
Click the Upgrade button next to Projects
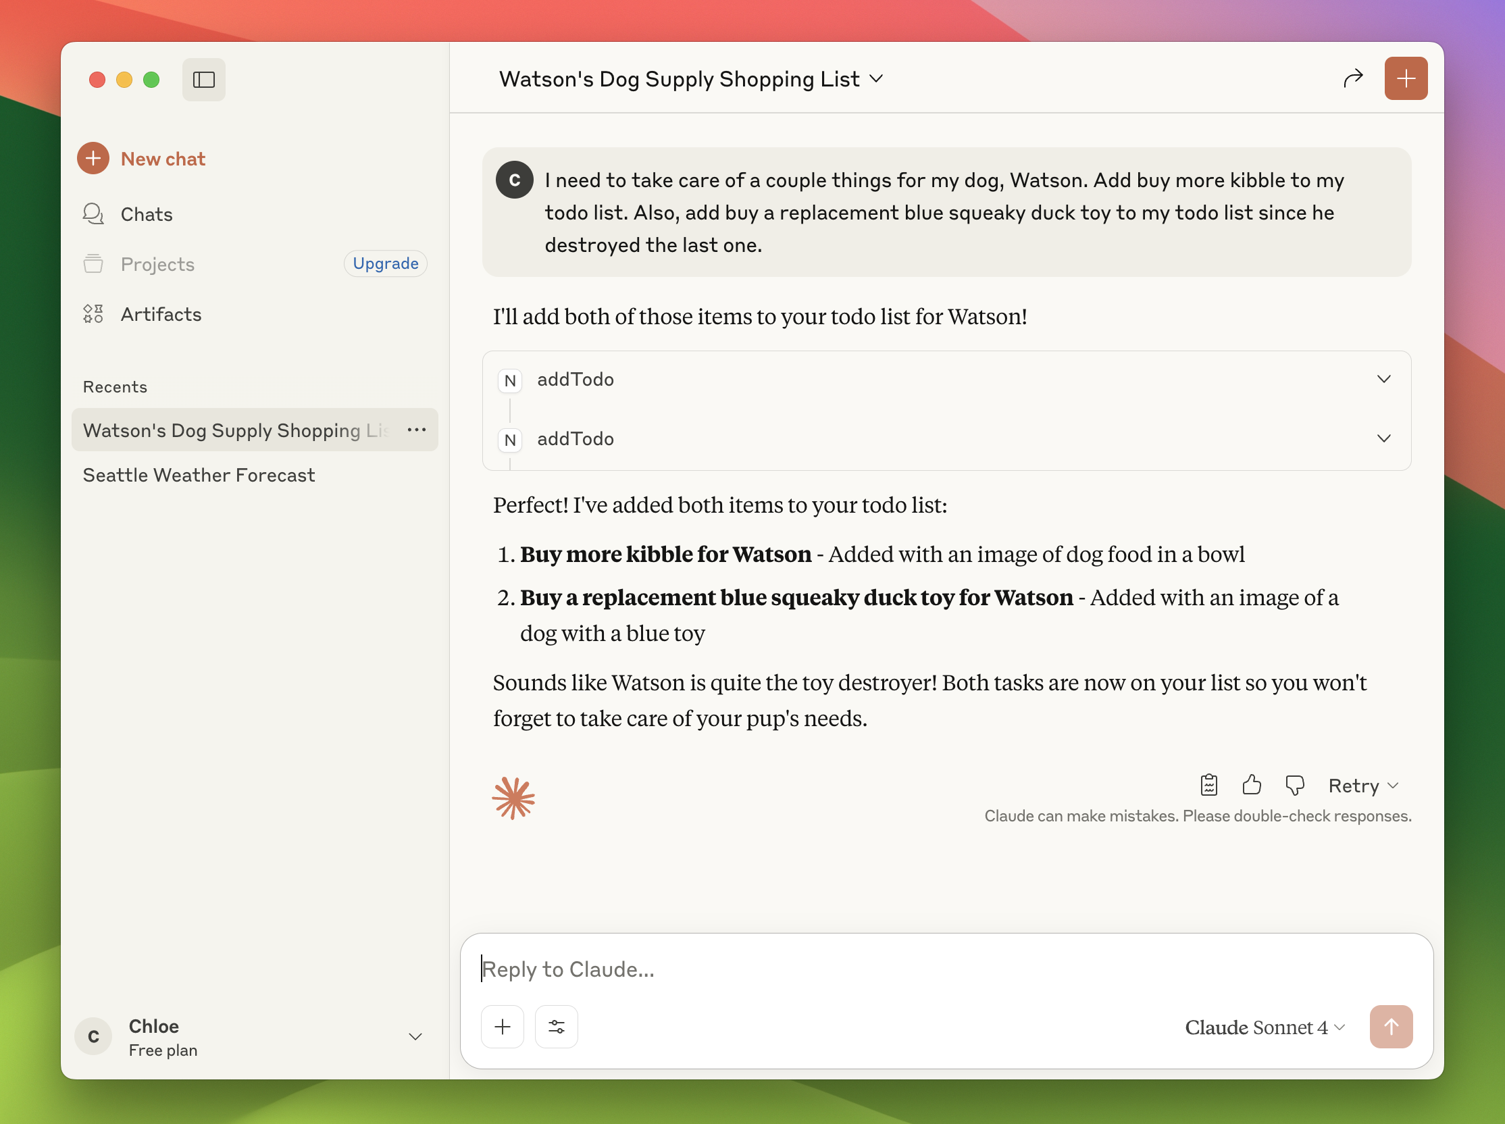pos(385,263)
